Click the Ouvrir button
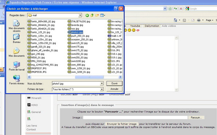Screen dimensions: 217x135 point(115,83)
